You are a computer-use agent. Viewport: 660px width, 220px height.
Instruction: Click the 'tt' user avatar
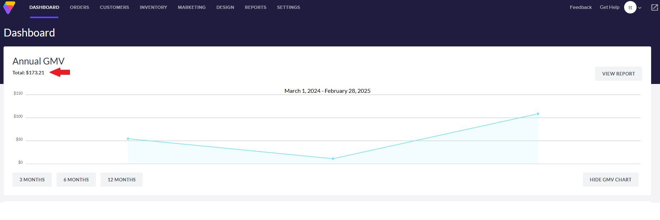coord(630,7)
